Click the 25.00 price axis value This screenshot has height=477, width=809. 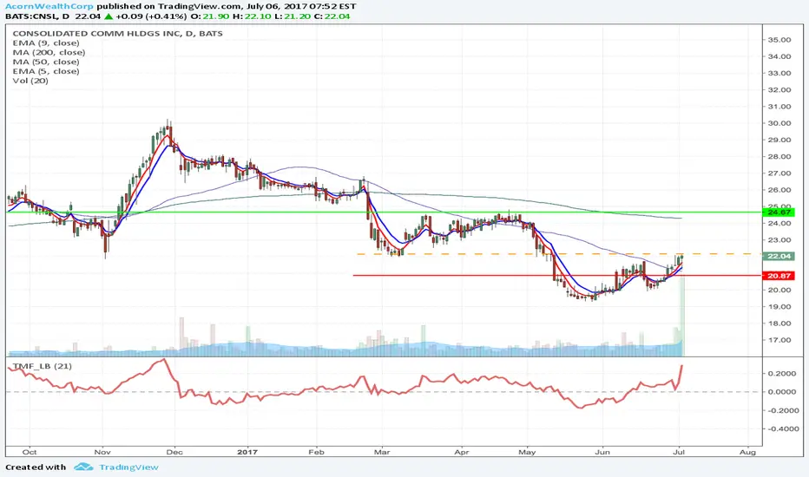[779, 206]
